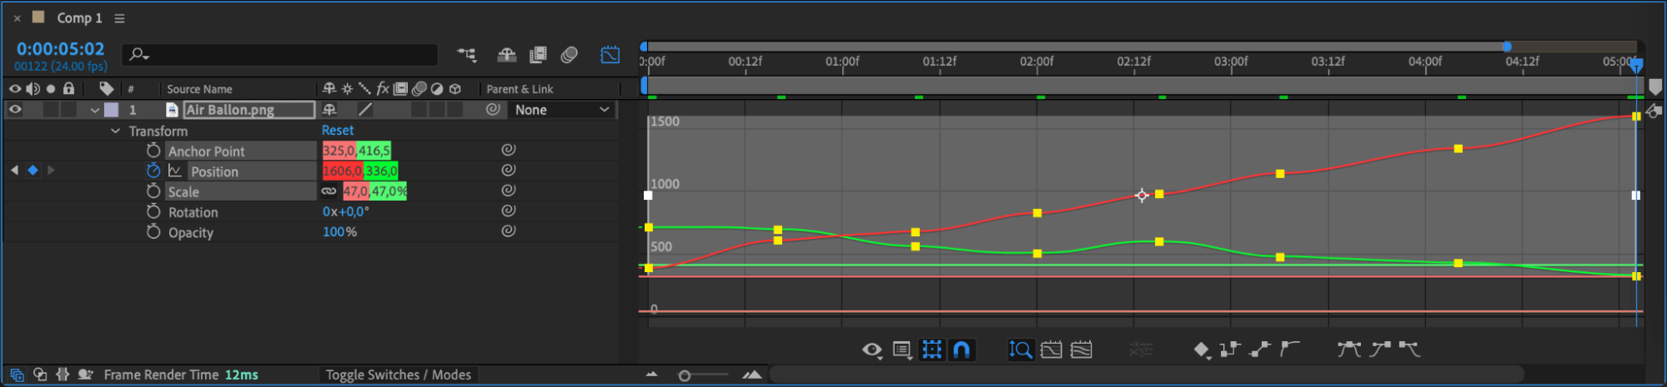Image resolution: width=1667 pixels, height=387 pixels.
Task: Click the Anchor Point pick whip spiral
Action: (508, 150)
